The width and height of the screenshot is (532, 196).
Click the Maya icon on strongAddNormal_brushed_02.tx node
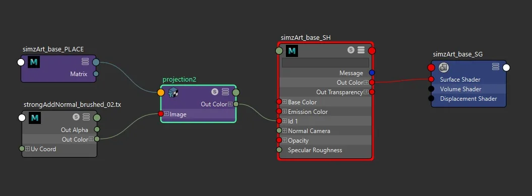(x=35, y=118)
